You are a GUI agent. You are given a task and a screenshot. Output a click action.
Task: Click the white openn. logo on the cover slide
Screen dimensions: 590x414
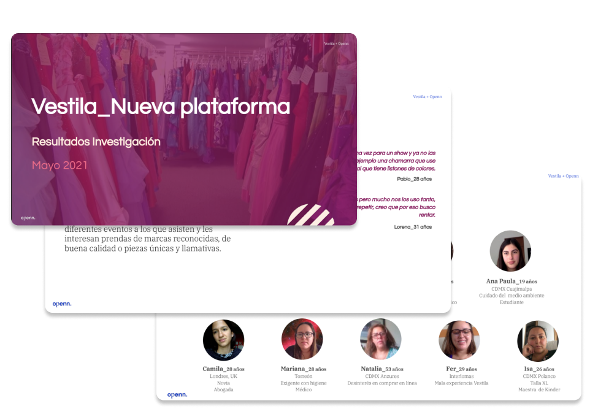(28, 218)
